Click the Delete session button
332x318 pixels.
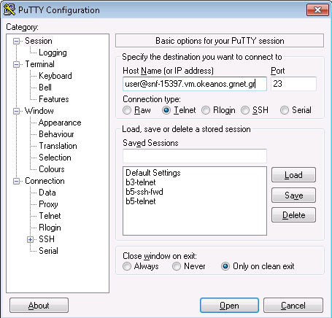(x=293, y=215)
